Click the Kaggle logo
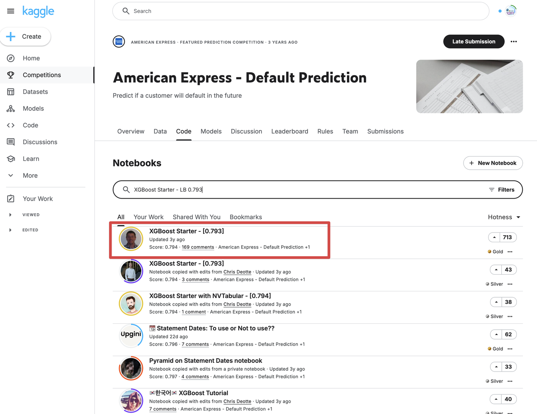The height and width of the screenshot is (414, 537). tap(38, 11)
